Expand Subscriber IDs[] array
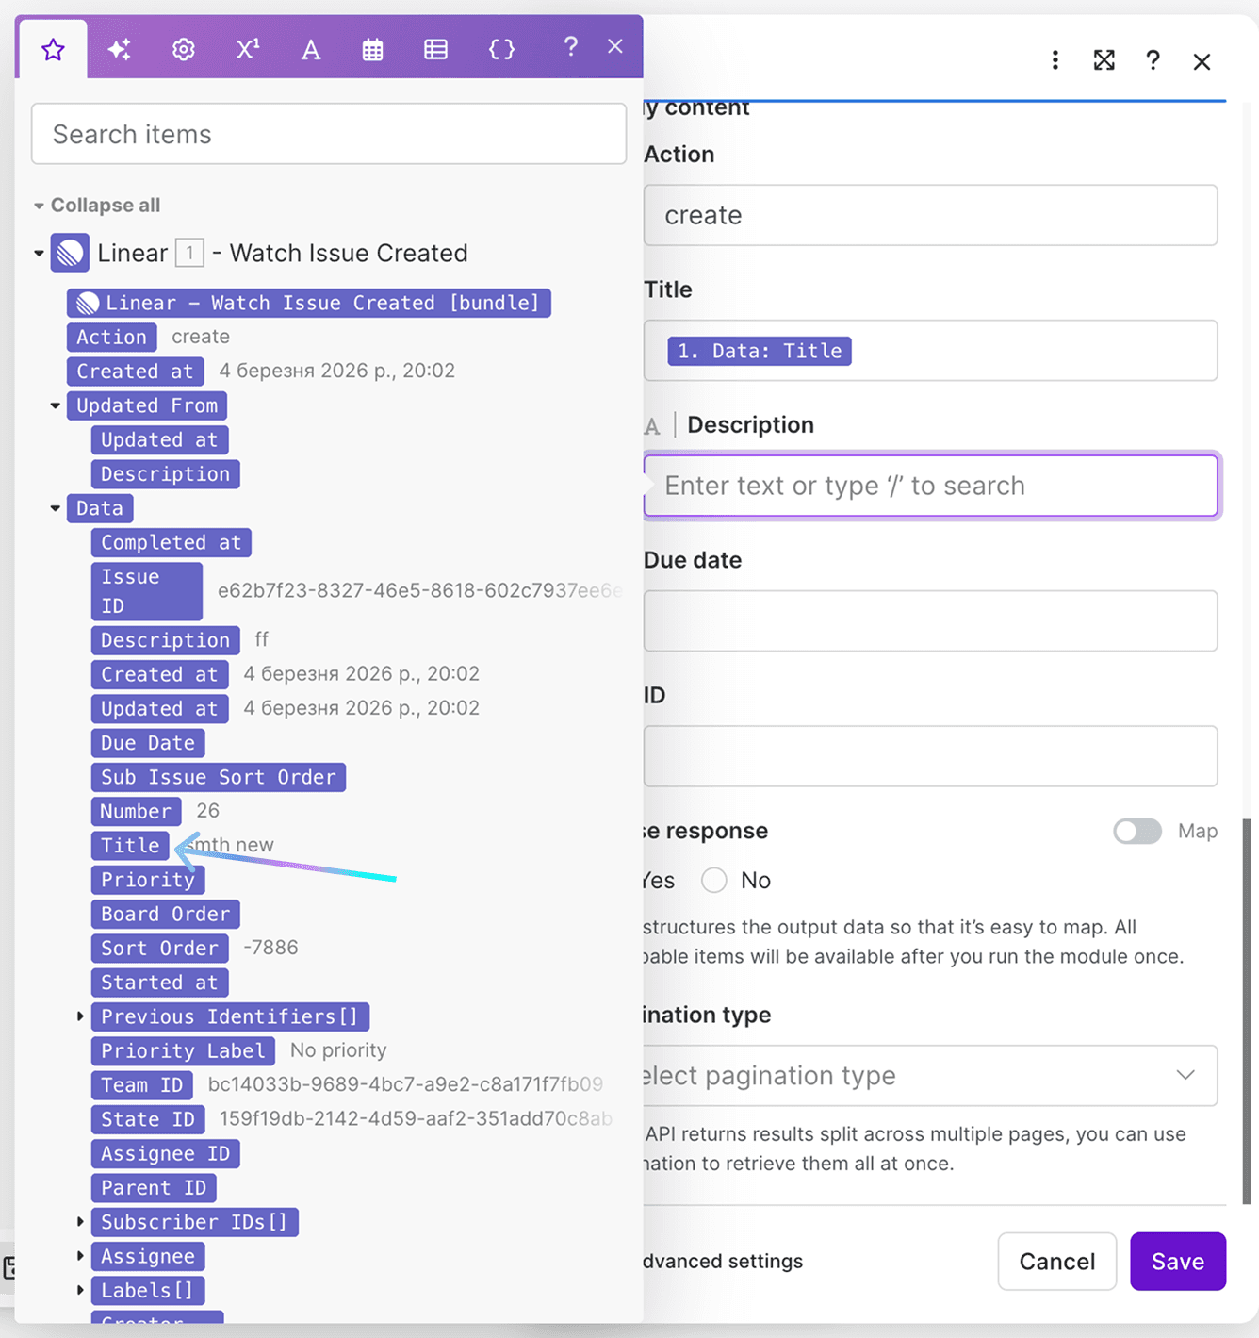 (x=80, y=1222)
